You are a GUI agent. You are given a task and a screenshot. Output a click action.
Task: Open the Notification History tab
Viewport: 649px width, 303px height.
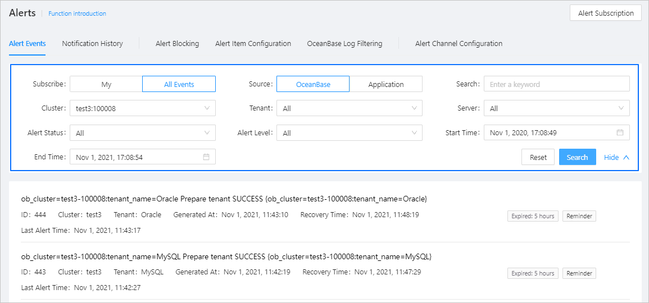tap(92, 43)
